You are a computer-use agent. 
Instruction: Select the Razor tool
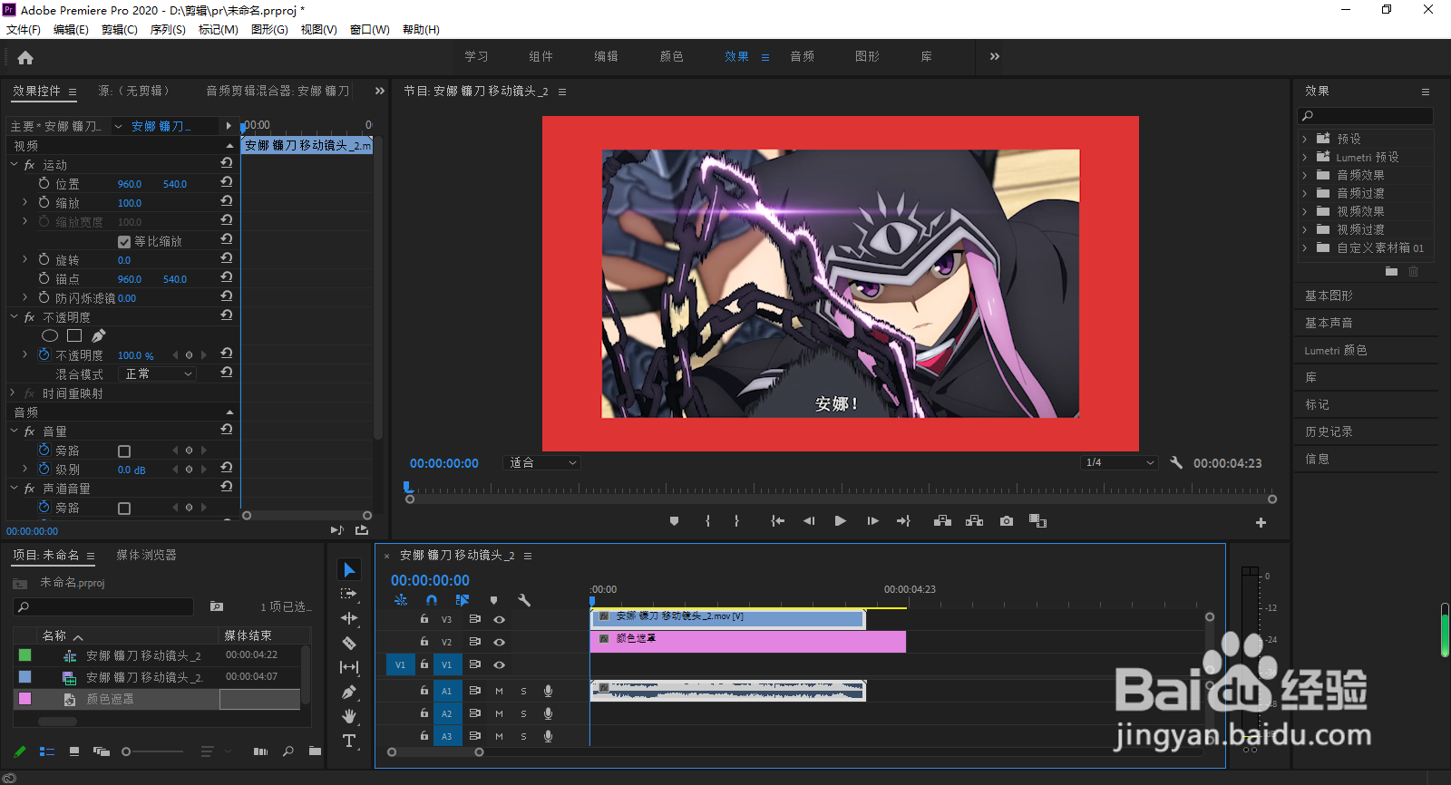click(x=349, y=643)
